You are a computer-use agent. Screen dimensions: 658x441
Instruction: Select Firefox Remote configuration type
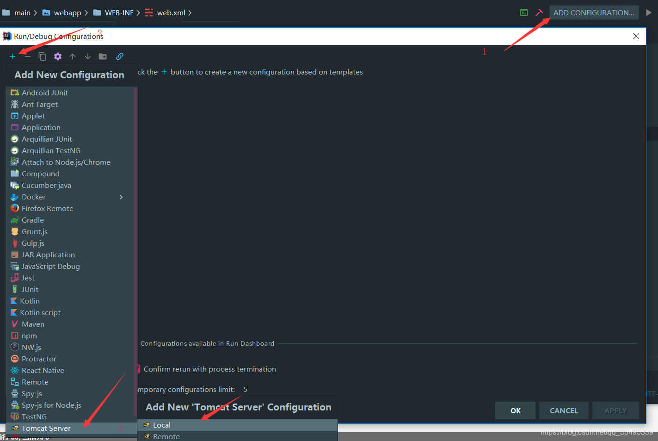point(69,208)
